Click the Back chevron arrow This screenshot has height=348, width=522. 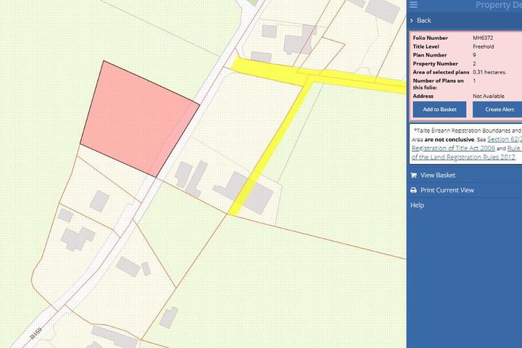pos(412,20)
